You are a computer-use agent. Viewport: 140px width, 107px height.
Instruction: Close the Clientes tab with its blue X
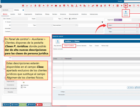tap(23, 10)
